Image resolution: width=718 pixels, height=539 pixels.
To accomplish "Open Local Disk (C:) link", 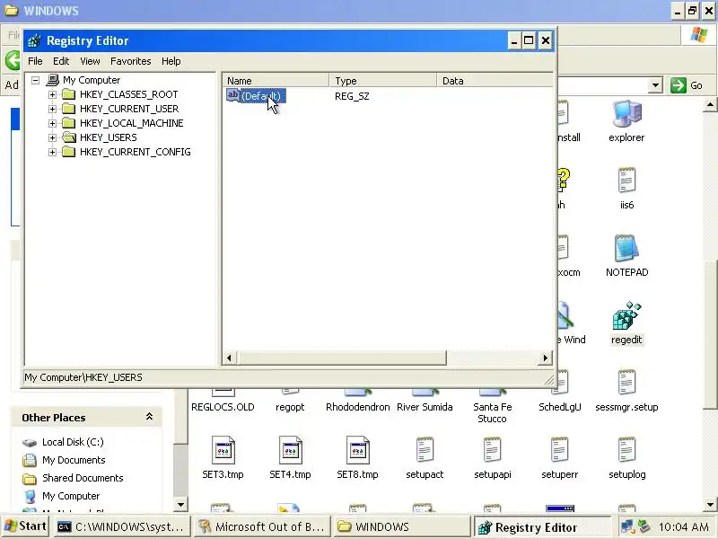I will coord(73,442).
